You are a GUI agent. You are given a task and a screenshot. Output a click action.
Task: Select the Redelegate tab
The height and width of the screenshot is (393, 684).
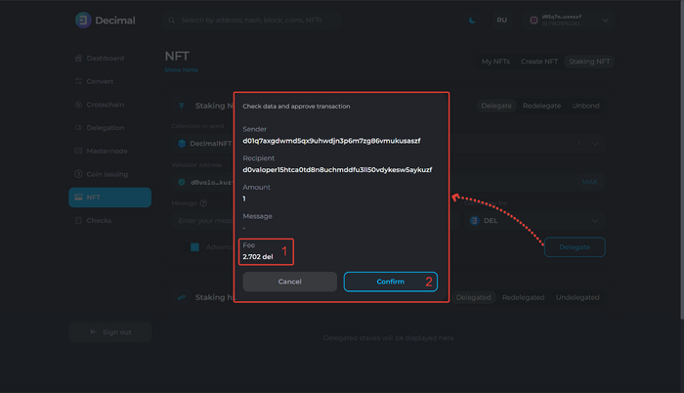[541, 106]
